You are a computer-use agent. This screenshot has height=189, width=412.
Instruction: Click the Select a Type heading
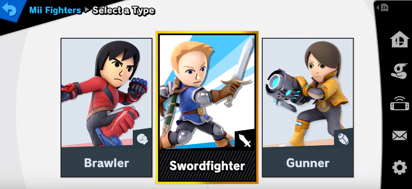124,10
